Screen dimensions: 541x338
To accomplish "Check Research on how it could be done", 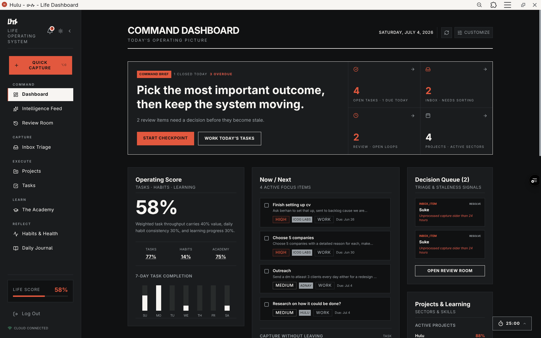I will (267, 304).
